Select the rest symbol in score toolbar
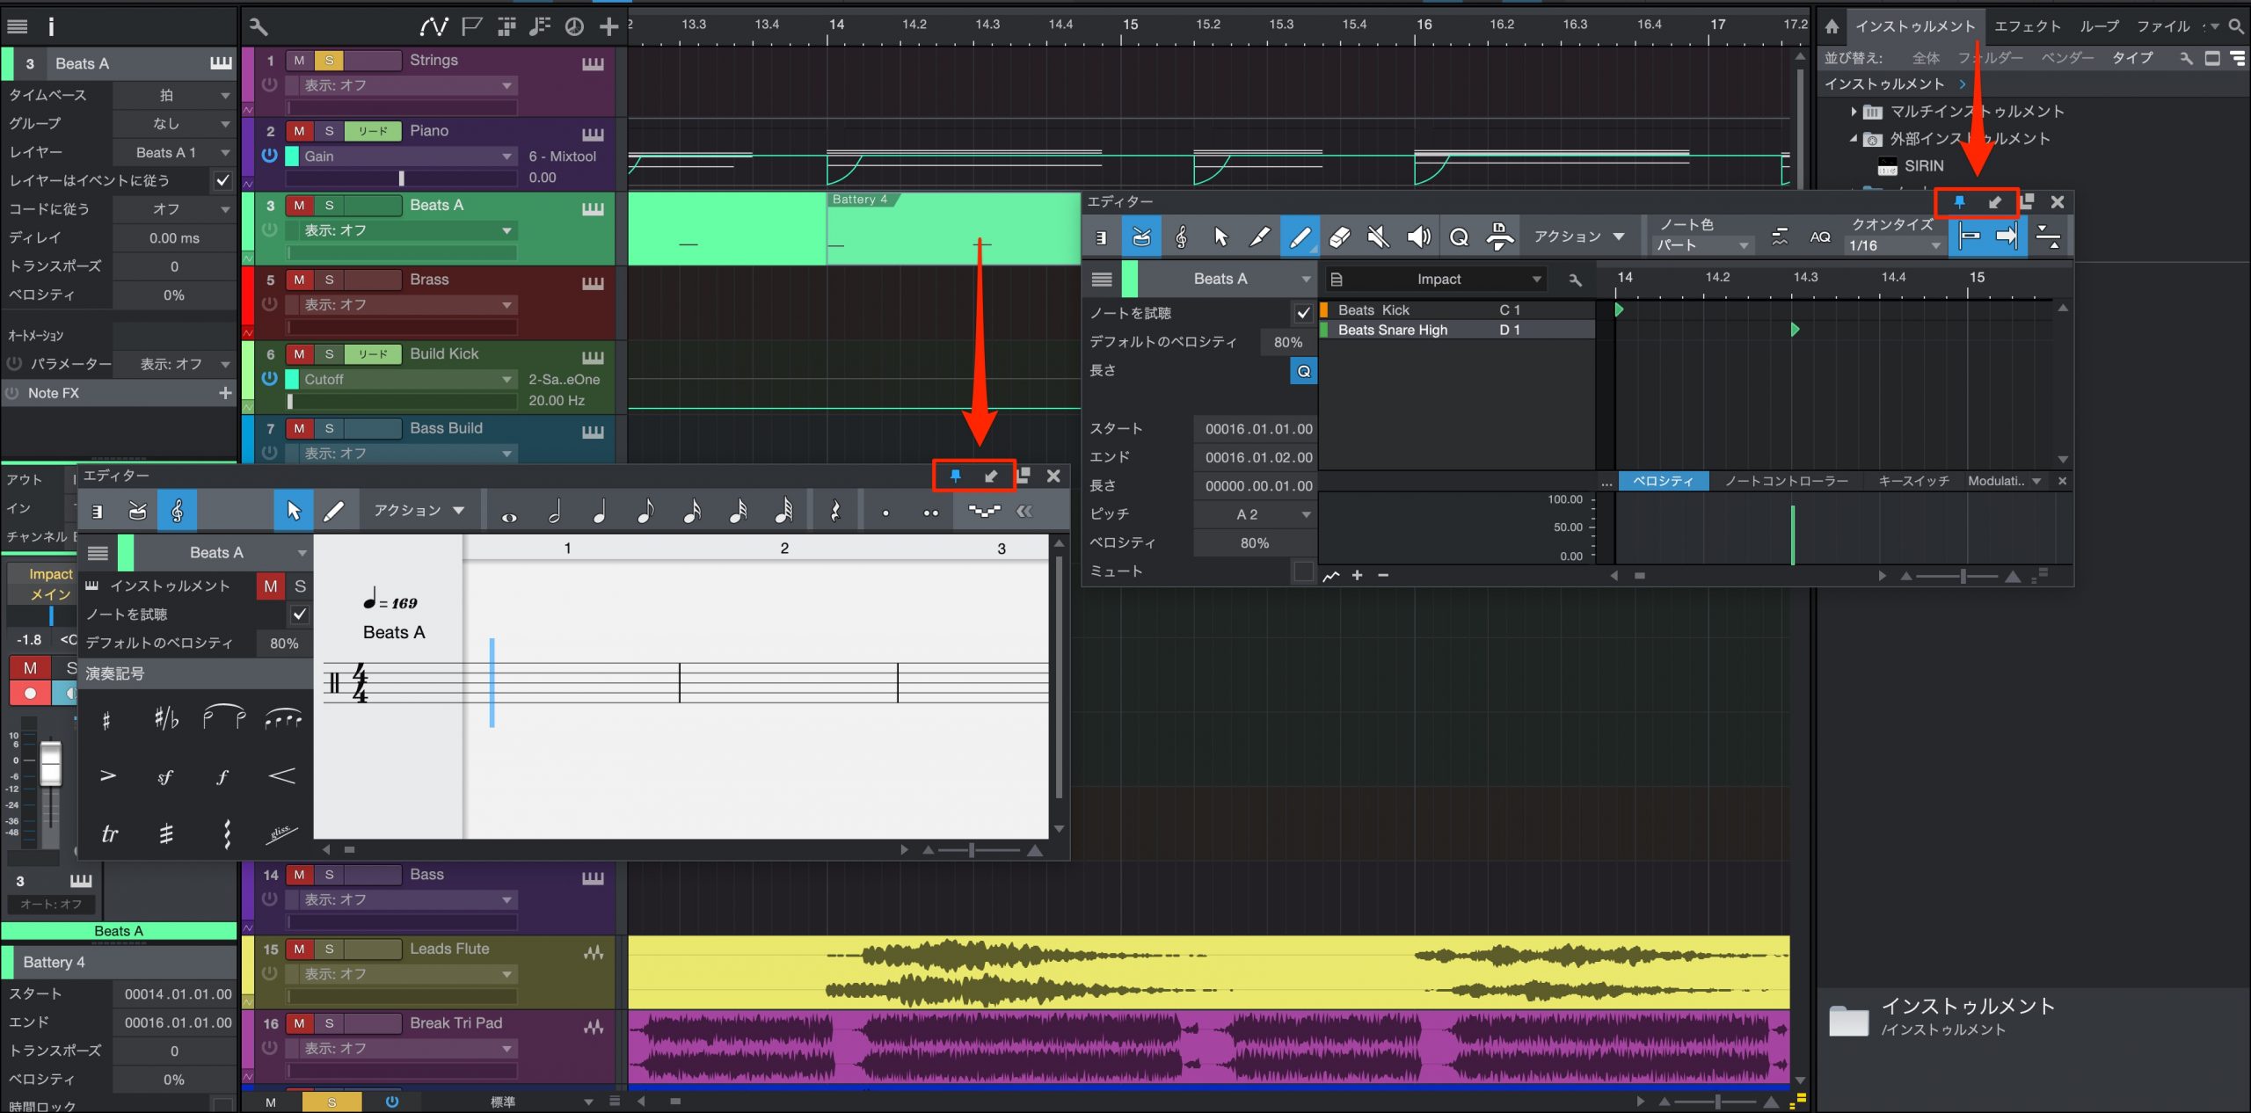 pos(835,511)
